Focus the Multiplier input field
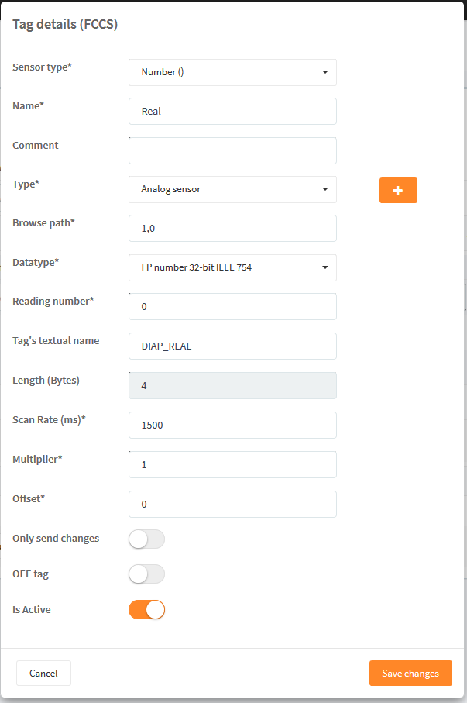Viewport: 467px width, 703px height. coord(232,464)
